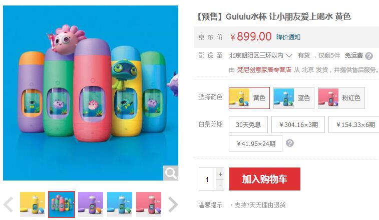
Task: View the purple bottle thumbnail
Action: pyautogui.click(x=91, y=204)
